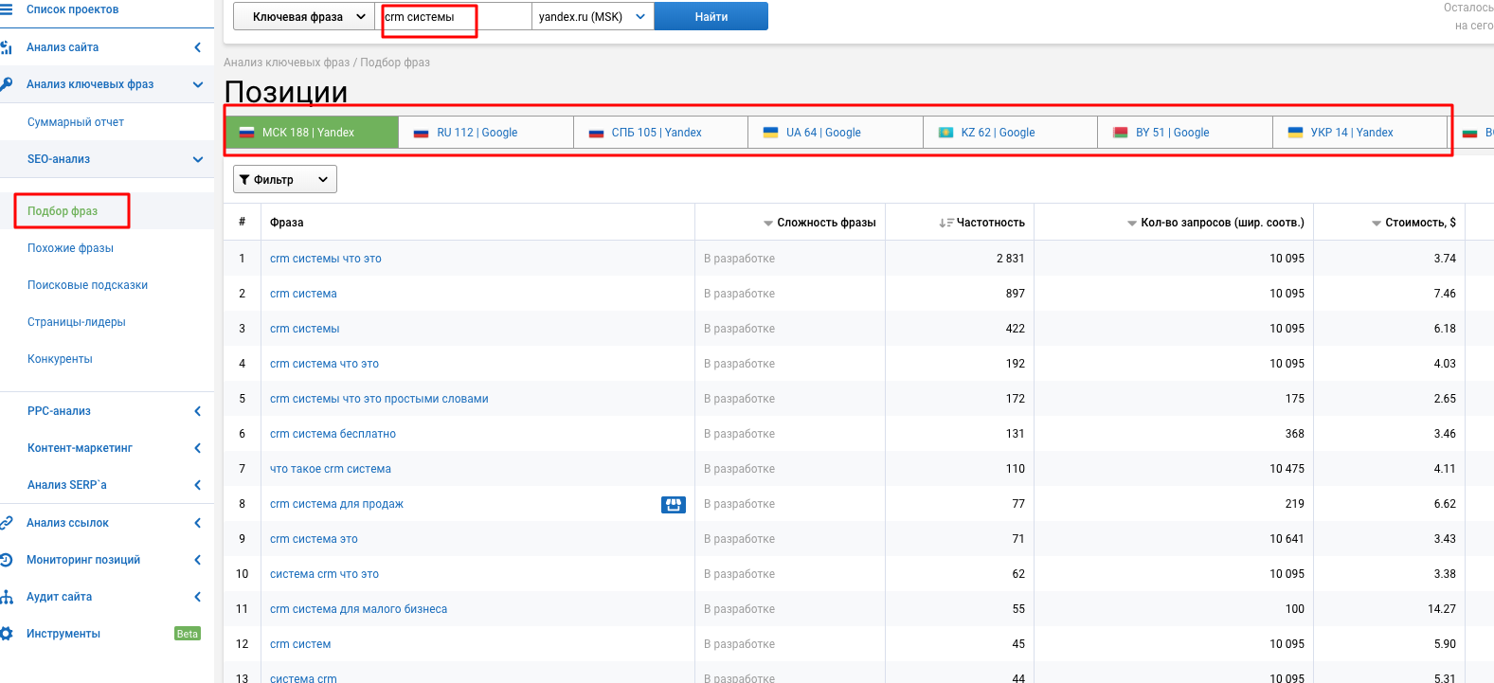Click the Ukraine flag on UA 64 tab
This screenshot has height=683, width=1494.
771,133
